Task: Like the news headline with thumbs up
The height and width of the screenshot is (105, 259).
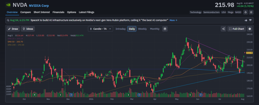Action: click(246, 20)
